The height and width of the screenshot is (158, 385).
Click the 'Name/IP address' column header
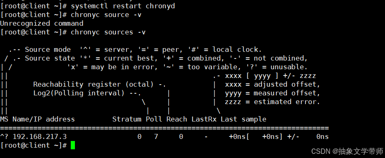(x=44, y=119)
